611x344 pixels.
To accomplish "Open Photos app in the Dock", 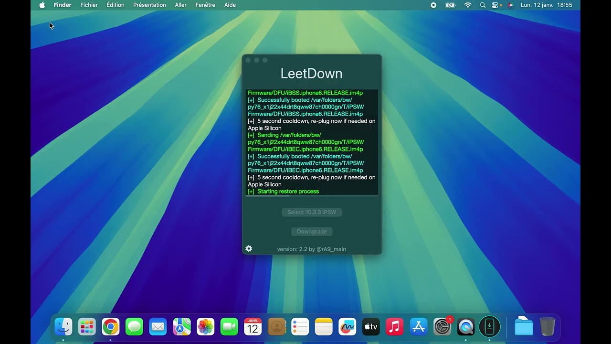I will 205,327.
